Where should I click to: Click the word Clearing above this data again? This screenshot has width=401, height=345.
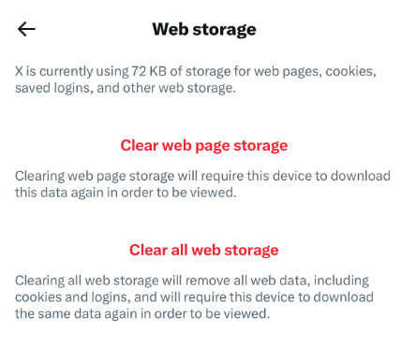point(39,176)
